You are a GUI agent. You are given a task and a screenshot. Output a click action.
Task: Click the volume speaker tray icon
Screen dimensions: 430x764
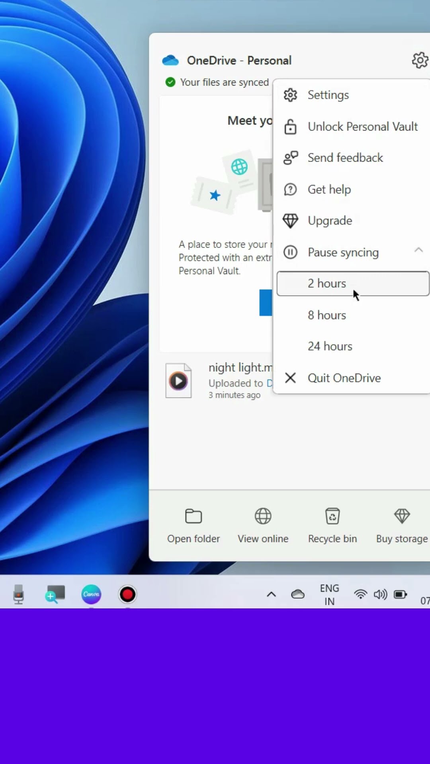(x=380, y=594)
